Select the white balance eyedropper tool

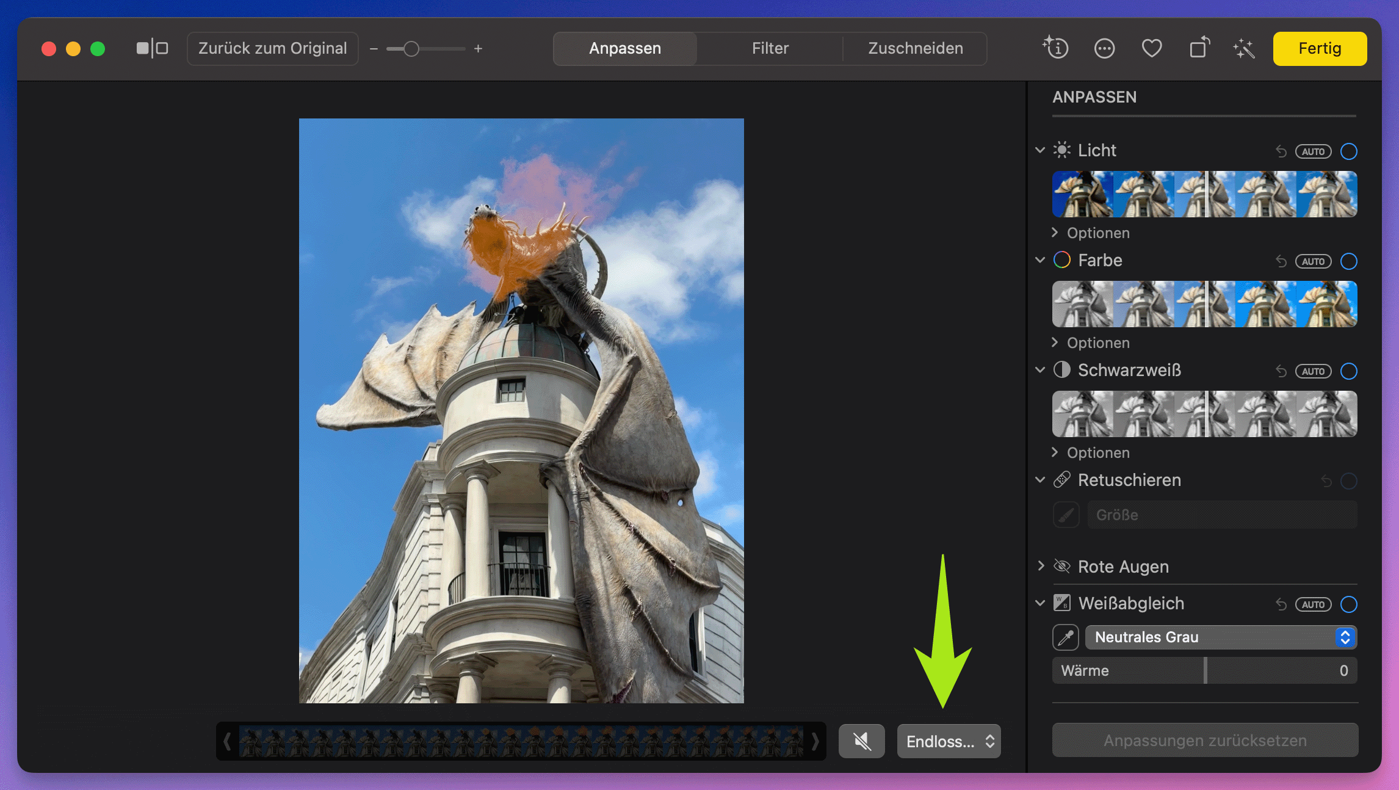[x=1066, y=637]
